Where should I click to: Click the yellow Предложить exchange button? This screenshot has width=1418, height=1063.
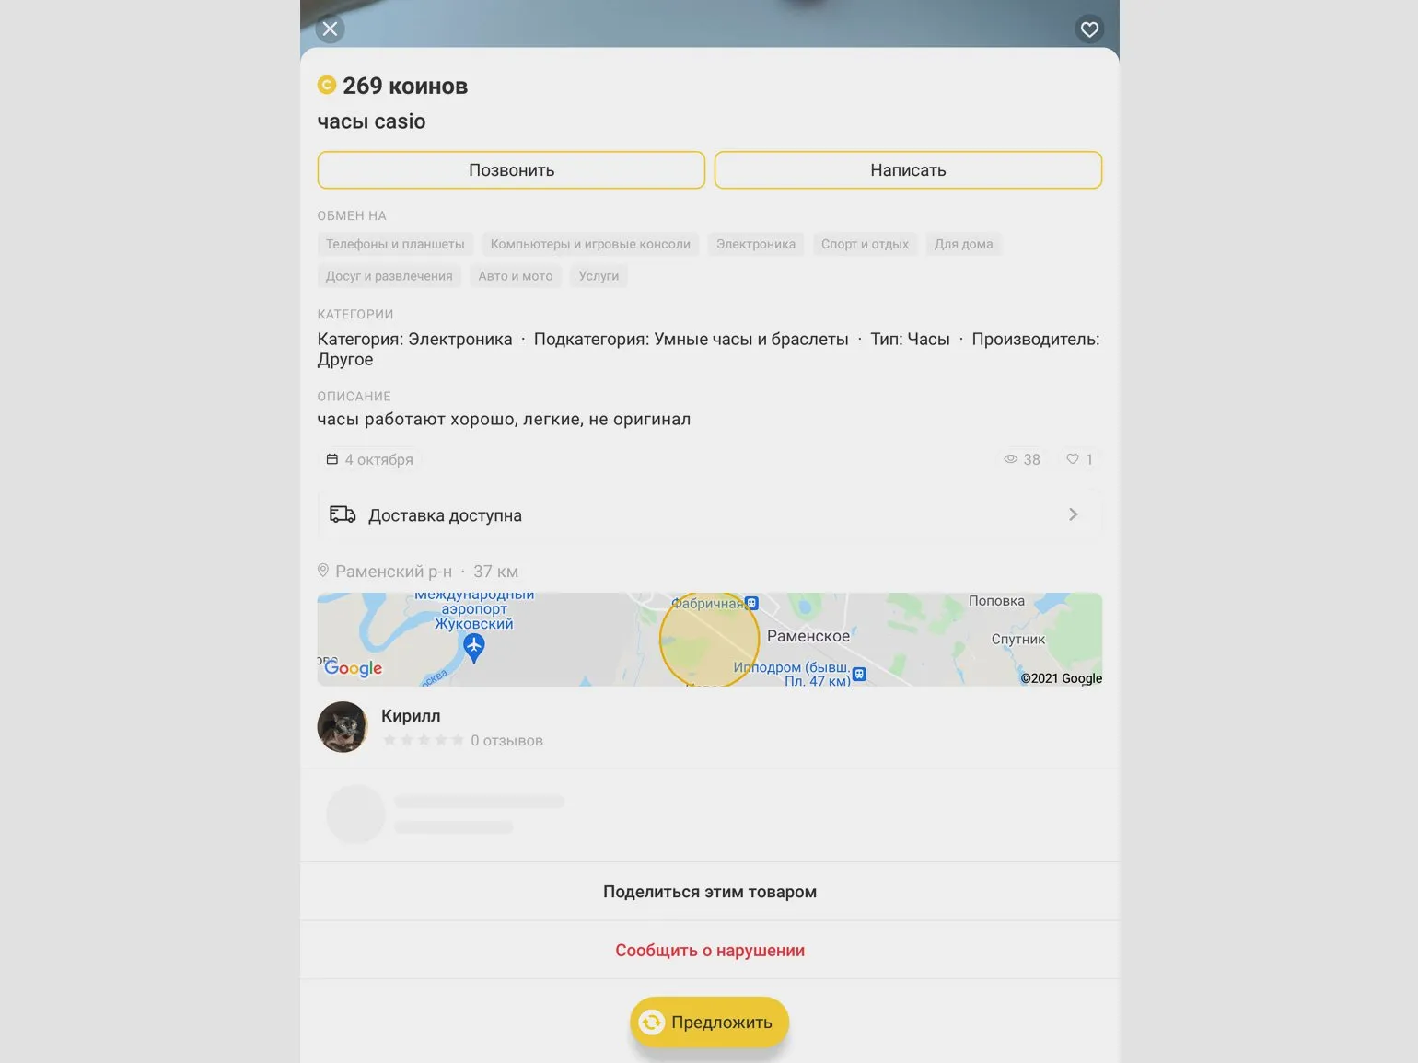710,1023
